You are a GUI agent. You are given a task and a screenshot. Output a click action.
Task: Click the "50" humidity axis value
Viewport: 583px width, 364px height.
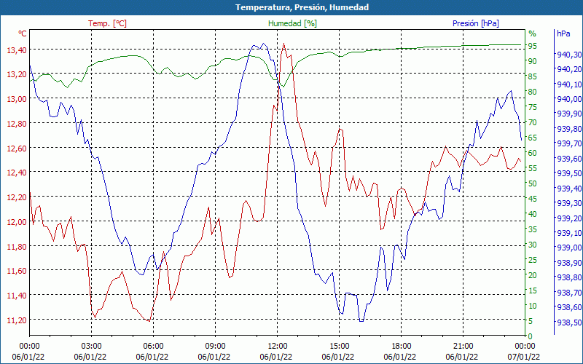click(x=533, y=183)
